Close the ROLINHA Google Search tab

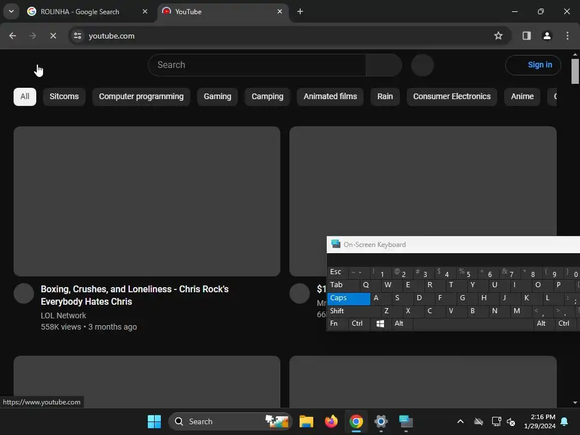click(145, 11)
